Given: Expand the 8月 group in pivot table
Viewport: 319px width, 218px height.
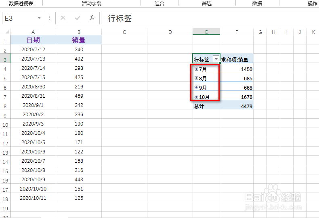Looking at the screenshot, I should point(196,78).
